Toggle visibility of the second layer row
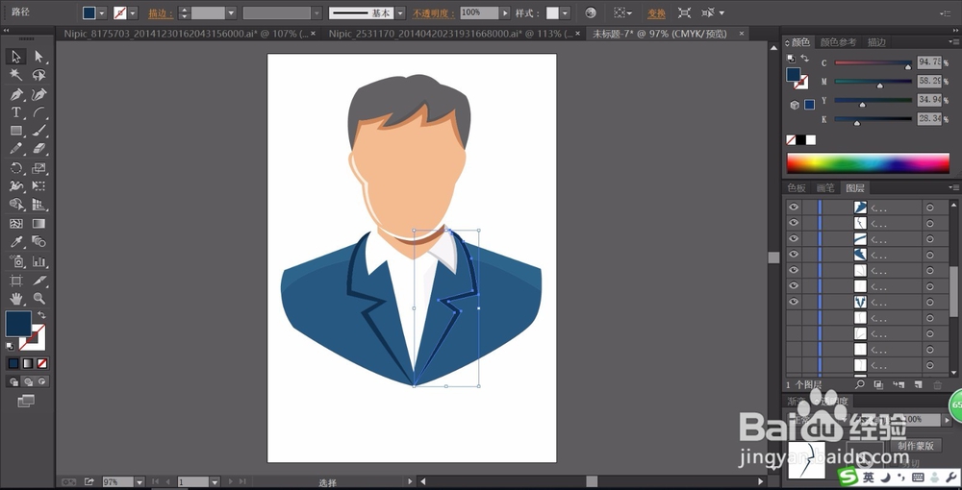Screen dimensions: 962x490 794,223
